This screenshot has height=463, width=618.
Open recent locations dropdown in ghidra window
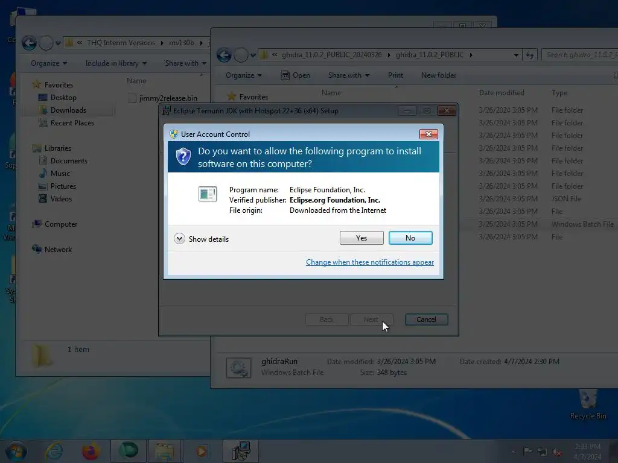pos(253,55)
